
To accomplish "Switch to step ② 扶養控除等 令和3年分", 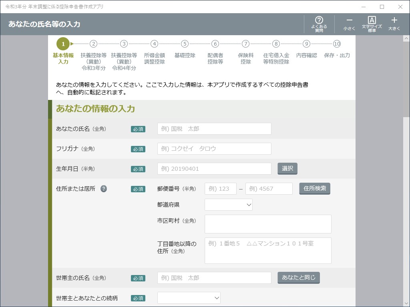I will pyautogui.click(x=94, y=44).
